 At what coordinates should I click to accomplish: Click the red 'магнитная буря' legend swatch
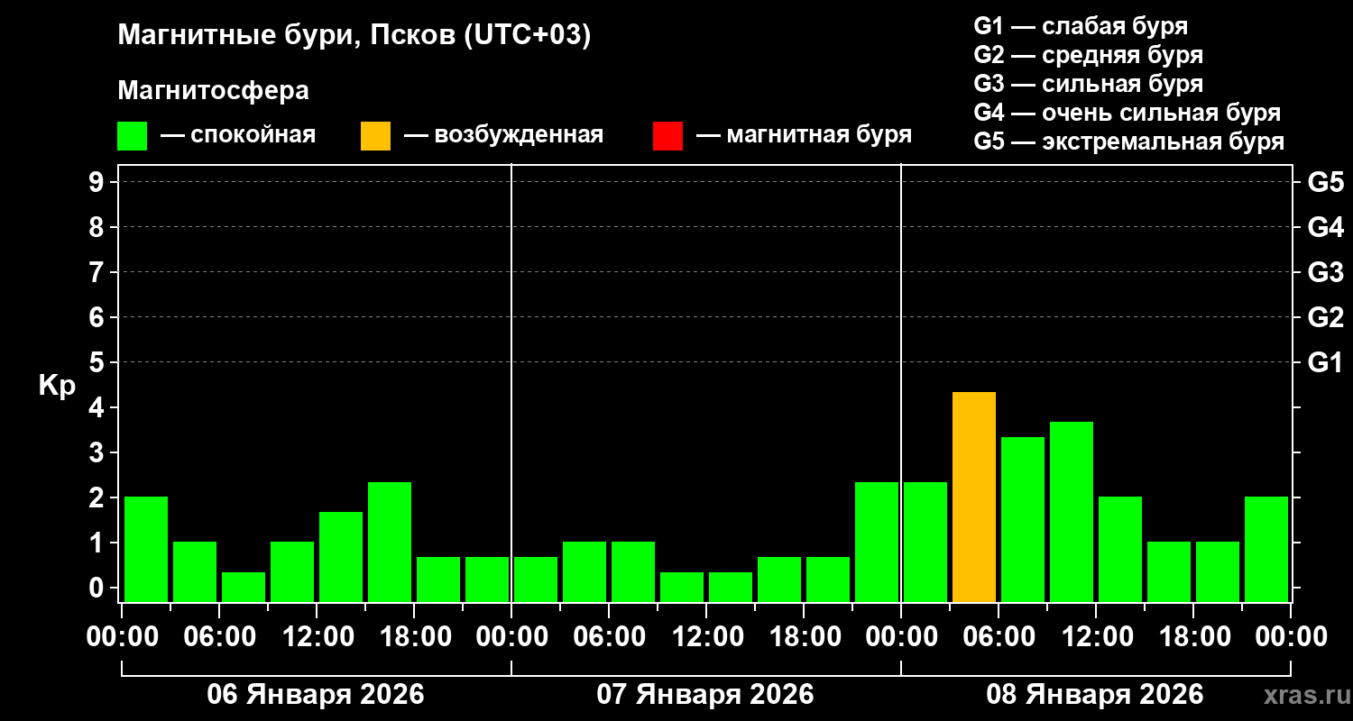667,136
